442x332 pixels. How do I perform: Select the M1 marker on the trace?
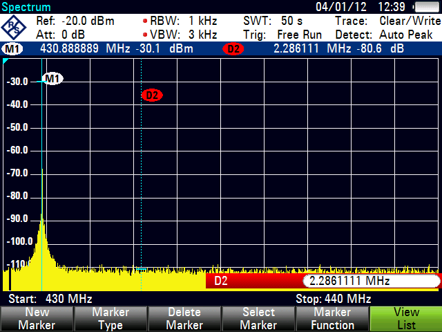[x=52, y=79]
